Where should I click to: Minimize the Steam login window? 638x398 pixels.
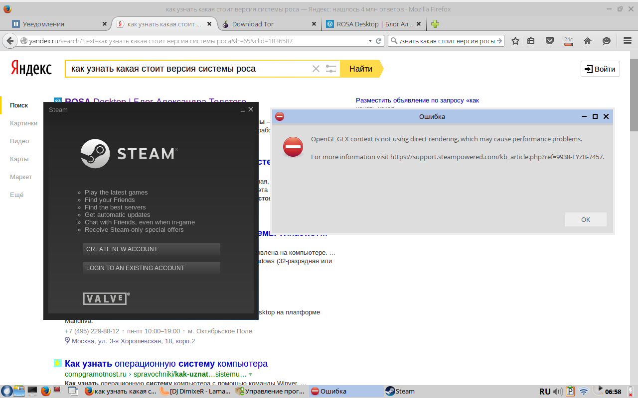[x=243, y=109]
